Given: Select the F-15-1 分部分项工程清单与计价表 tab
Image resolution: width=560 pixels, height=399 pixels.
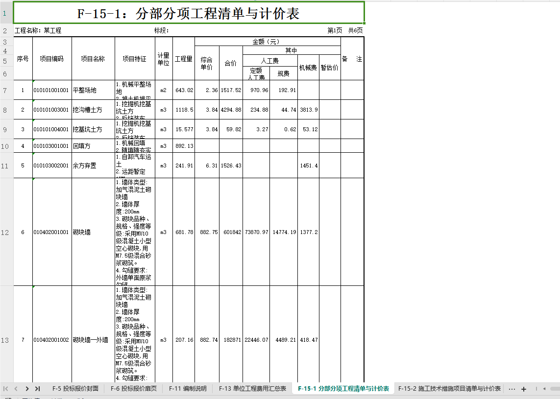Looking at the screenshot, I should [343, 389].
